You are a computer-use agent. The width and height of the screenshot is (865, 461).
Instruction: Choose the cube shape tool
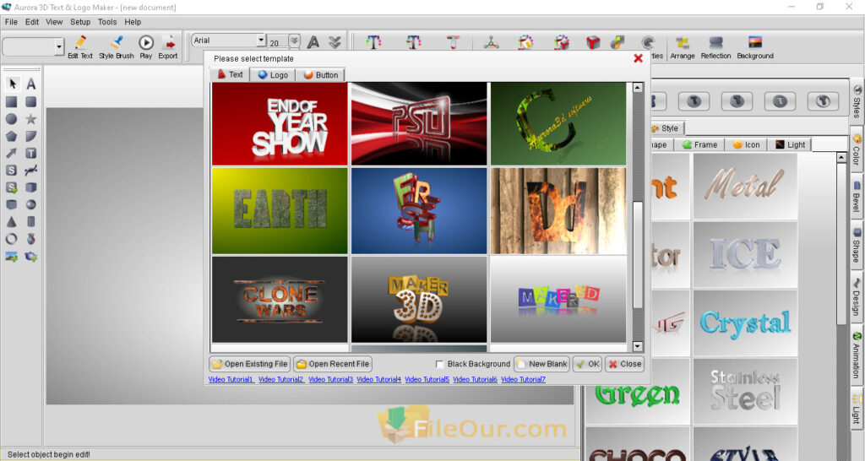[31, 187]
